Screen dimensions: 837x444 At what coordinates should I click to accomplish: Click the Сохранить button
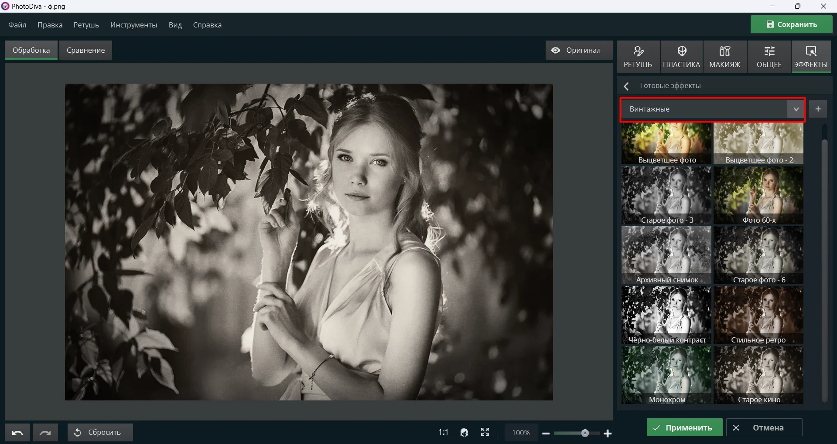791,24
